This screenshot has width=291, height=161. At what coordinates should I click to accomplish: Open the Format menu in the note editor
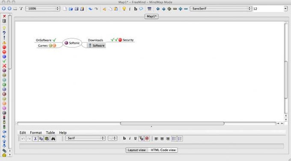(36, 132)
